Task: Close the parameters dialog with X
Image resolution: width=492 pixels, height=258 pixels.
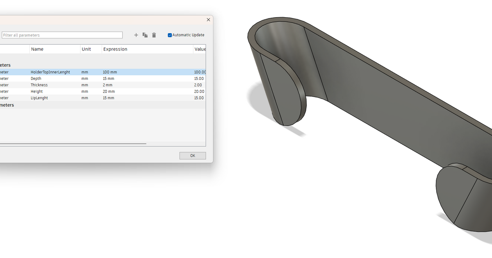Action: point(208,20)
